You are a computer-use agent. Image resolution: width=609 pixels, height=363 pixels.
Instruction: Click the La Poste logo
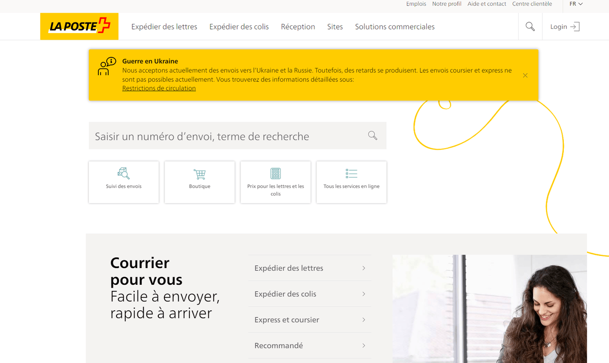pos(79,26)
